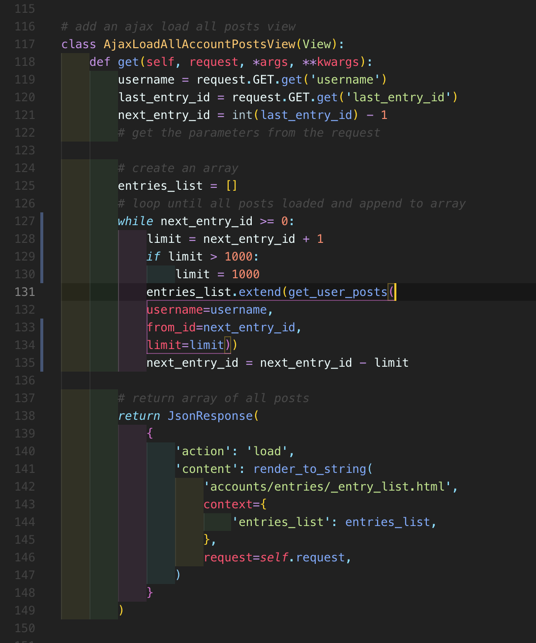The height and width of the screenshot is (643, 536).
Task: Click the while keyword on line 127
Action: [135, 221]
